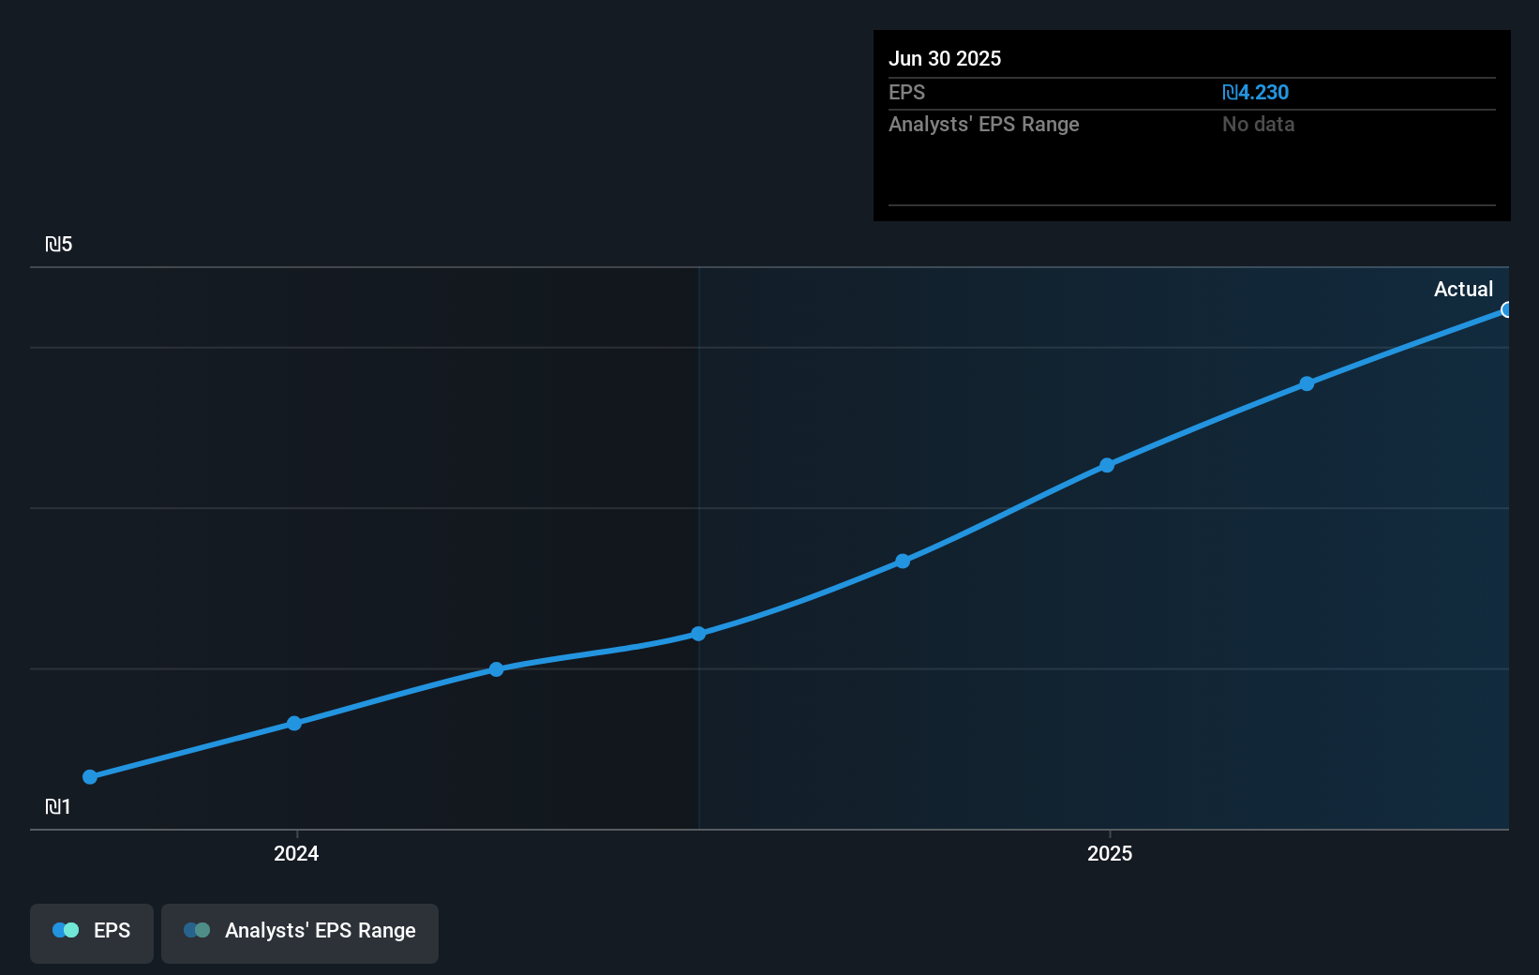This screenshot has width=1539, height=975.
Task: Select the EPS data point near 2024 label
Action: (x=294, y=723)
